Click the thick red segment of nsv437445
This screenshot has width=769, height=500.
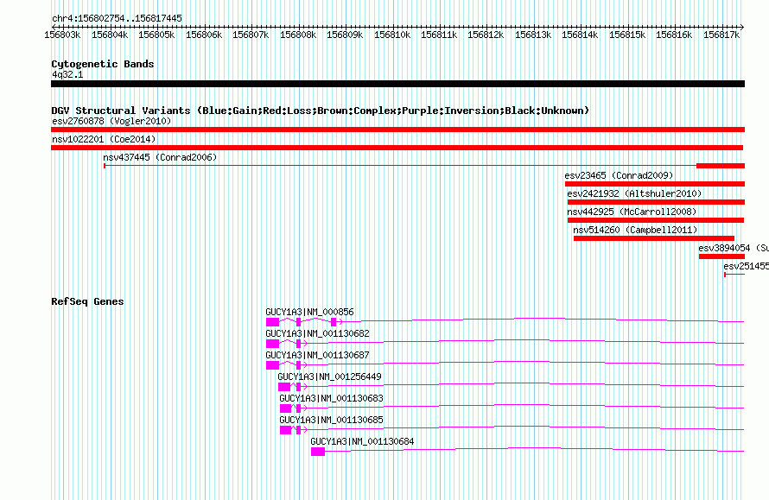(721, 166)
